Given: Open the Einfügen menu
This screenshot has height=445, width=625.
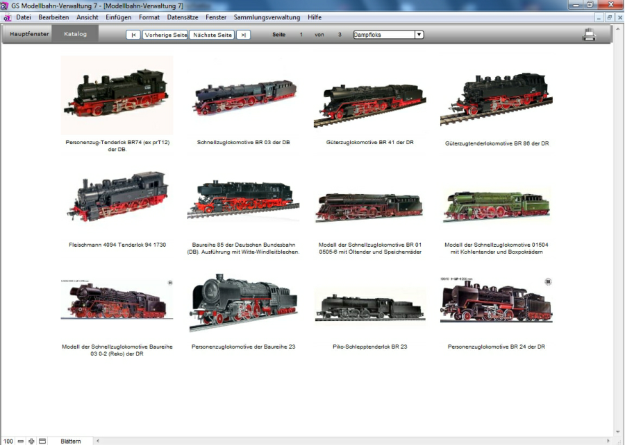Looking at the screenshot, I should click(118, 17).
